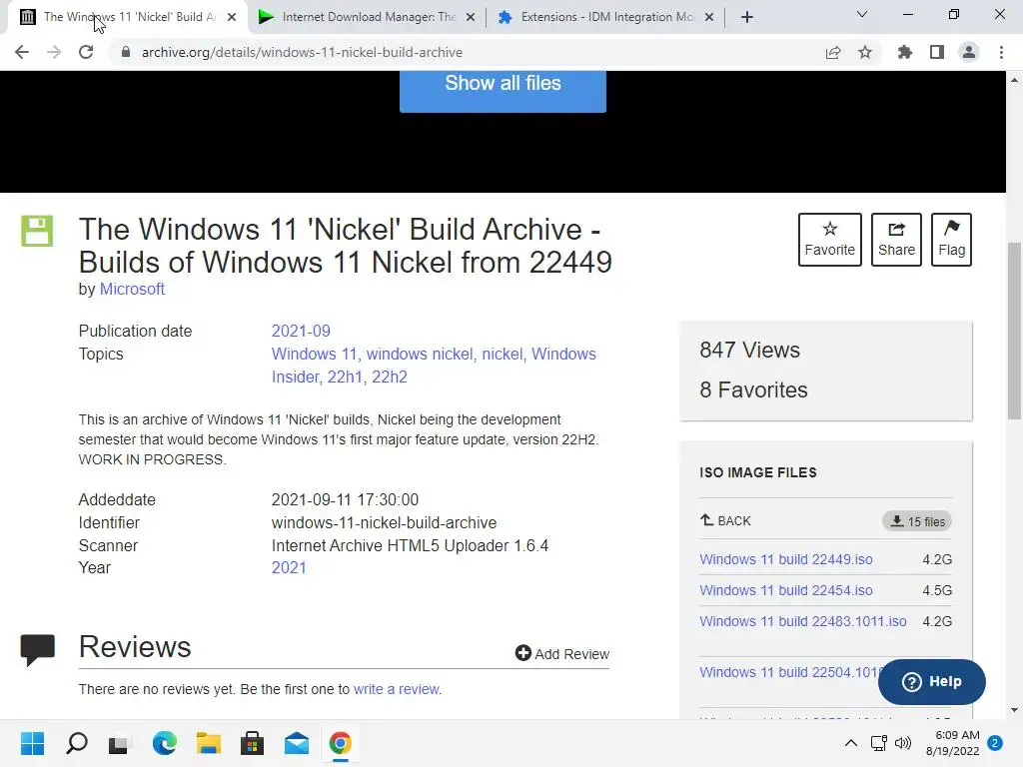Viewport: 1023px width, 767px height.
Task: Close the Extensions IDM Integration tab
Action: point(709,17)
